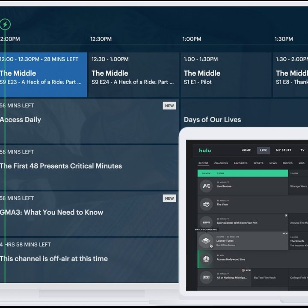Viewport: 308px width, 308px height.
Task: Click the ESPN channel logo
Action: point(206,222)
